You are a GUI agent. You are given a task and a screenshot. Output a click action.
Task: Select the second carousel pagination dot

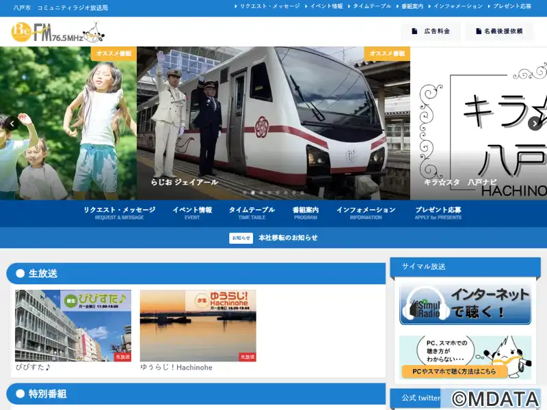pos(253,193)
